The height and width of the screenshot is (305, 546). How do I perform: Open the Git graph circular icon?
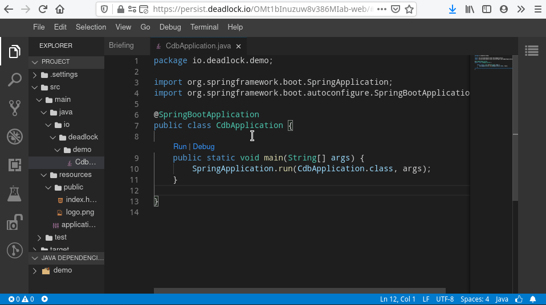pyautogui.click(x=14, y=250)
